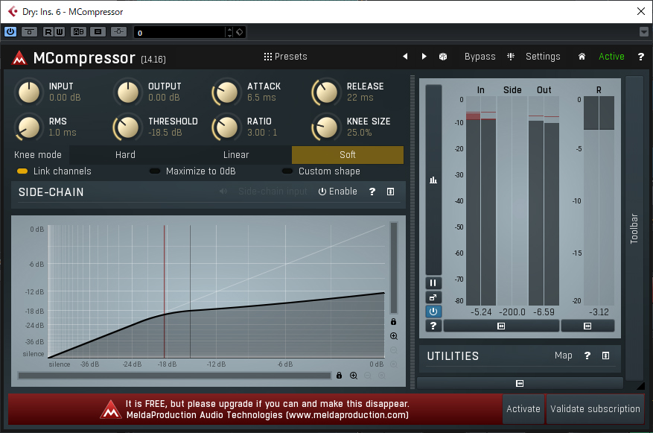The width and height of the screenshot is (653, 433).
Task: Click the RATIO knob
Action: click(227, 127)
